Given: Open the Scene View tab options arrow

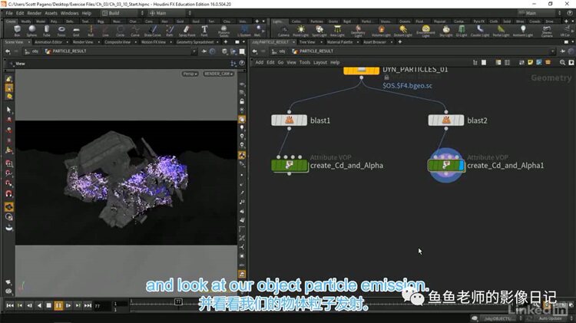Looking at the screenshot, I should 29,42.
